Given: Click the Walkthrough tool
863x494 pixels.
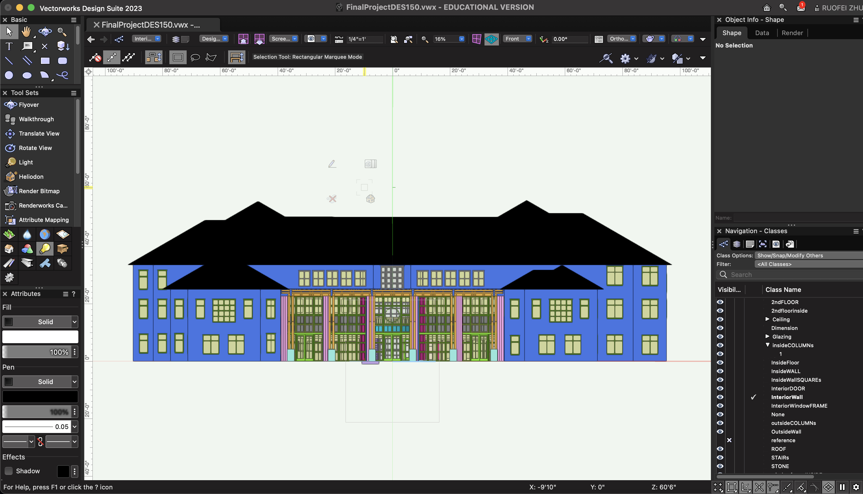Looking at the screenshot, I should 36,119.
